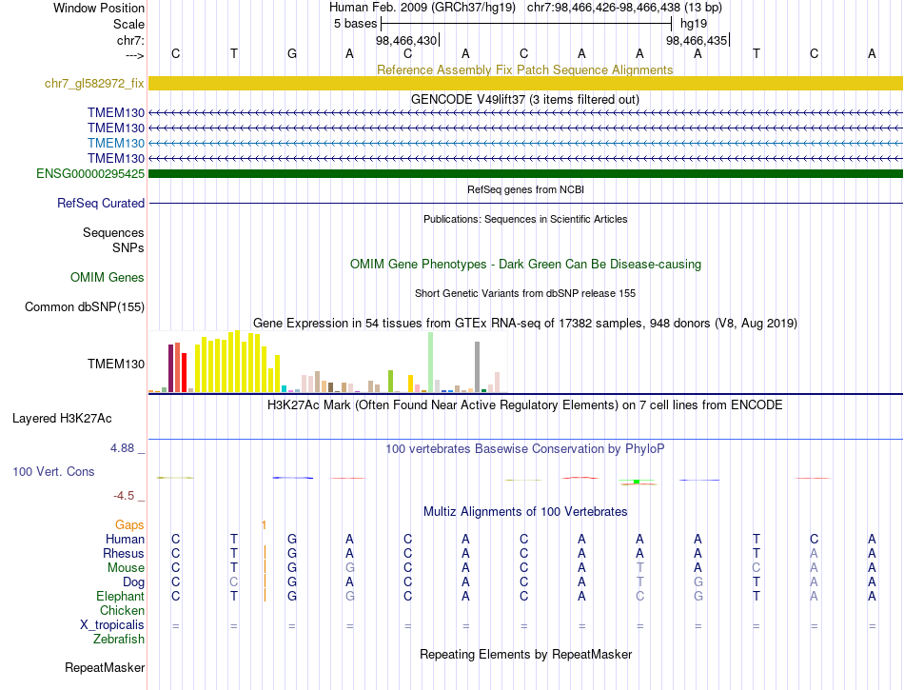Select the light-blue TMEM130 transcript label
904x690 pixels.
pos(116,143)
